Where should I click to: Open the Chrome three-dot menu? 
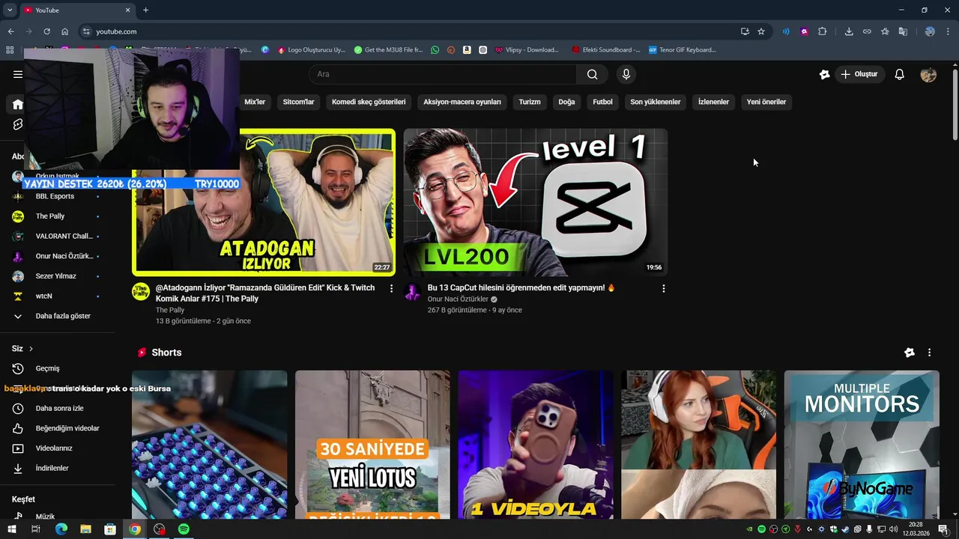point(949,31)
